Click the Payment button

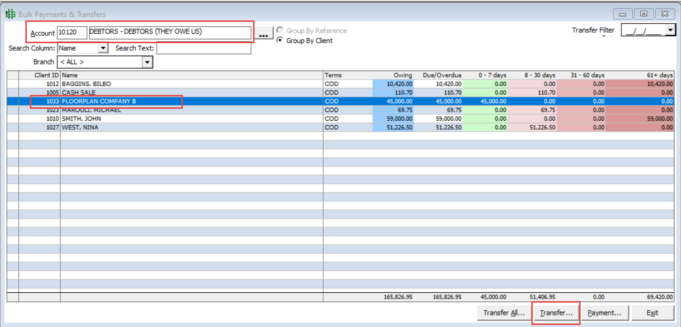(x=604, y=313)
